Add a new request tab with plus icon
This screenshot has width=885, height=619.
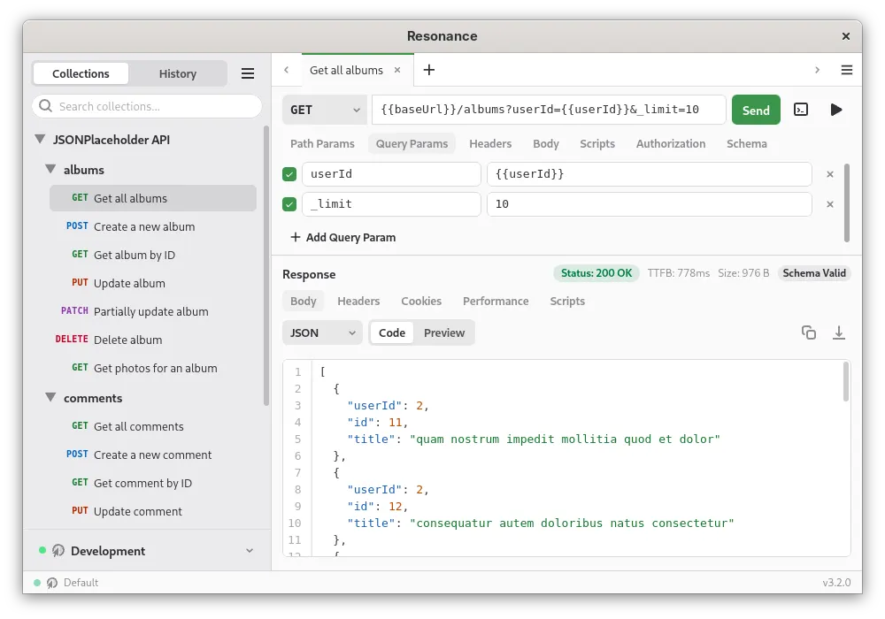point(429,70)
